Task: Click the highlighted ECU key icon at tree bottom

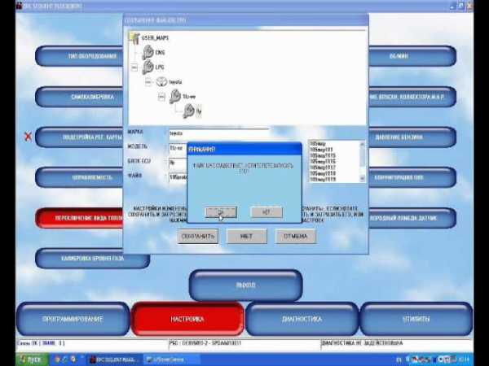Action: pyautogui.click(x=188, y=111)
